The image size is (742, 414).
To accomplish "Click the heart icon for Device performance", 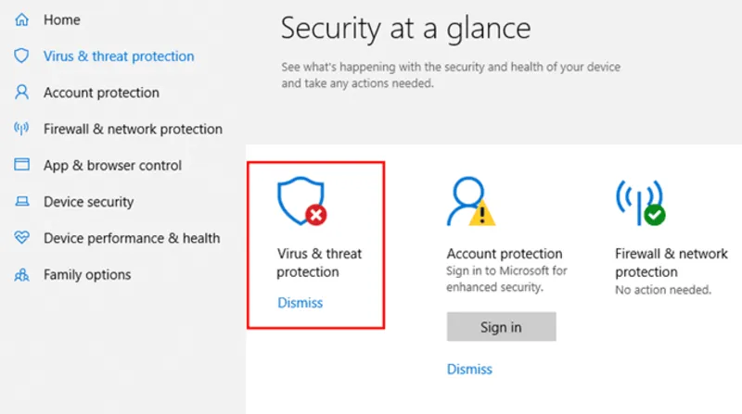I will (x=21, y=237).
